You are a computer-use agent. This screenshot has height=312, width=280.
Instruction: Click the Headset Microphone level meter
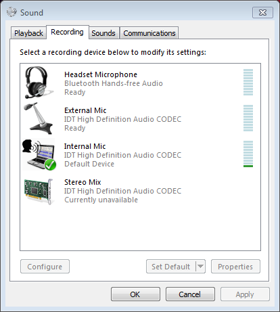pos(248,83)
